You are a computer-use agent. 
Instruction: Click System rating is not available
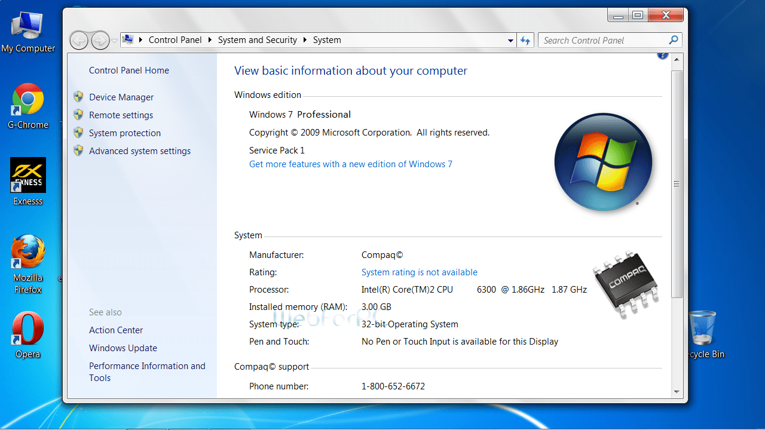(x=419, y=272)
